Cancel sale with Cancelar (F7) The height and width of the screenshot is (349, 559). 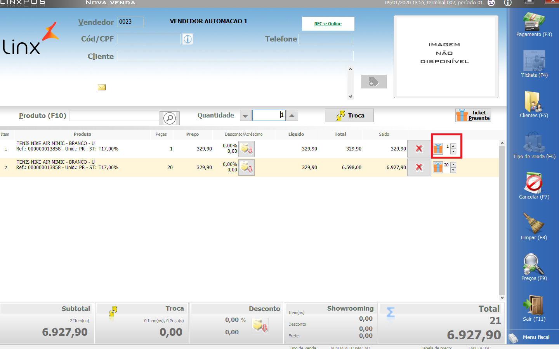534,186
